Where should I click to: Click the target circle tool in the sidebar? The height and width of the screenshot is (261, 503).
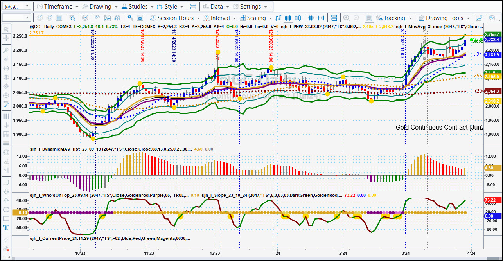6,152
